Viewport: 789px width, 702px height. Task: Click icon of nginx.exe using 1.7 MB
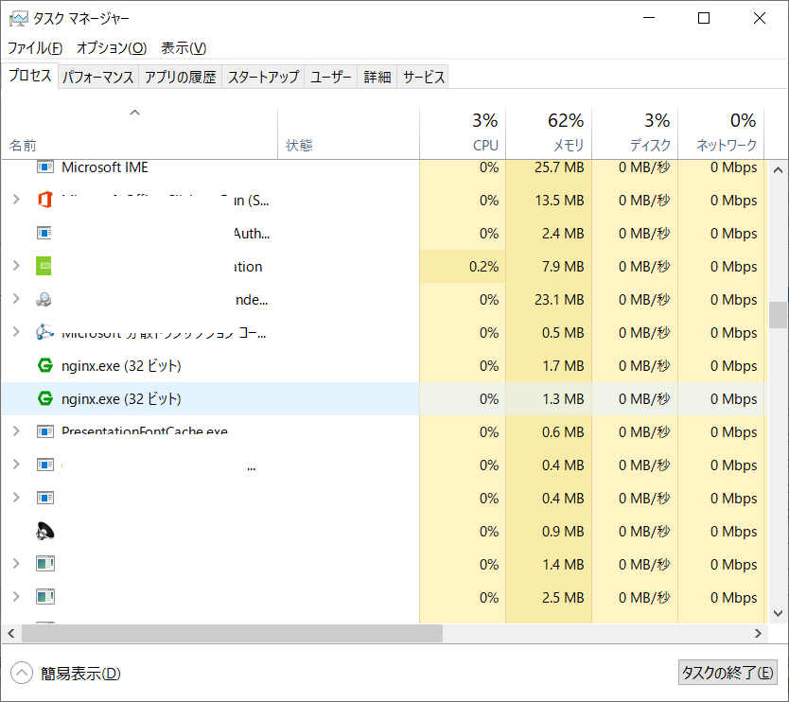pos(45,365)
